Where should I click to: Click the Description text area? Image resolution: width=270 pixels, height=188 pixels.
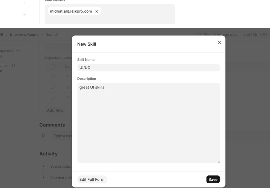tap(148, 123)
